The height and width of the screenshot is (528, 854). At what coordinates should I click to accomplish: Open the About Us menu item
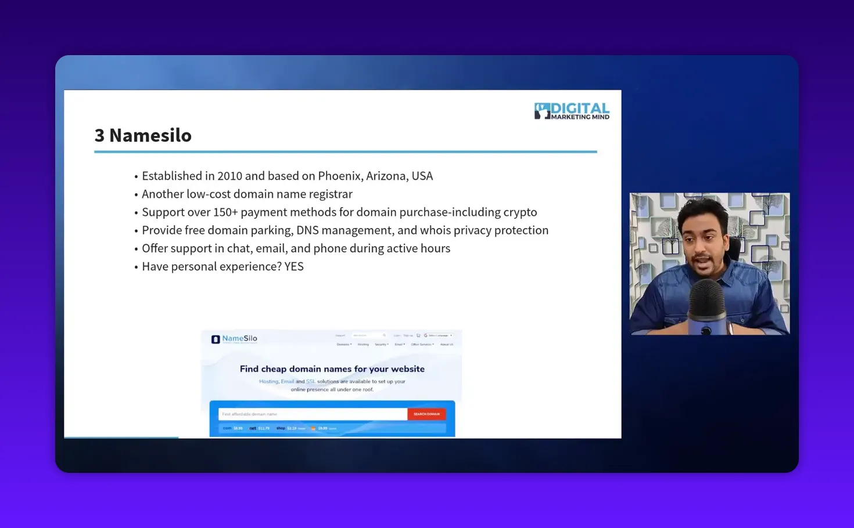447,344
